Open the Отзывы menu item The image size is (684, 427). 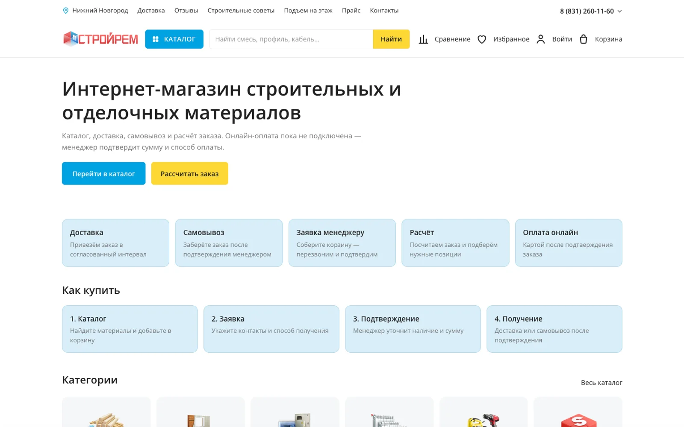(x=186, y=11)
